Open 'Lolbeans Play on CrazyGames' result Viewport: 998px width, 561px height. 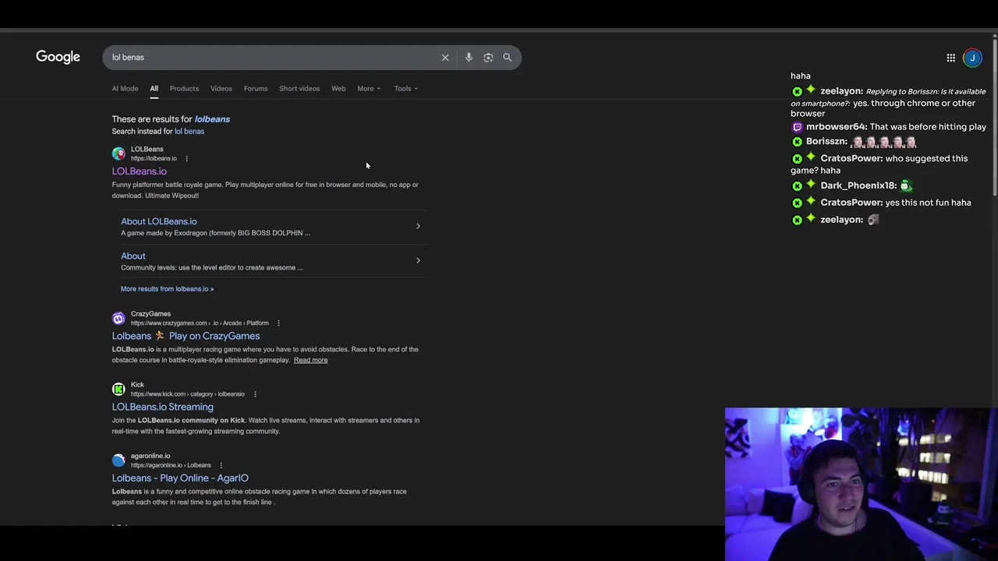click(x=186, y=336)
